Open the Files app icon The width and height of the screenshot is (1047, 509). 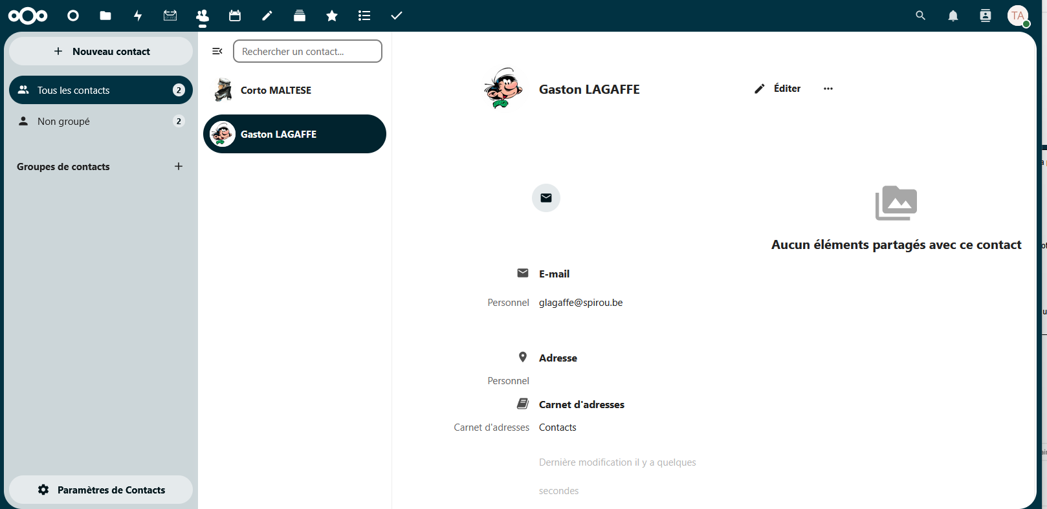(105, 16)
